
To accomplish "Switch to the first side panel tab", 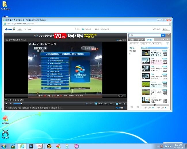I will click(132, 40).
